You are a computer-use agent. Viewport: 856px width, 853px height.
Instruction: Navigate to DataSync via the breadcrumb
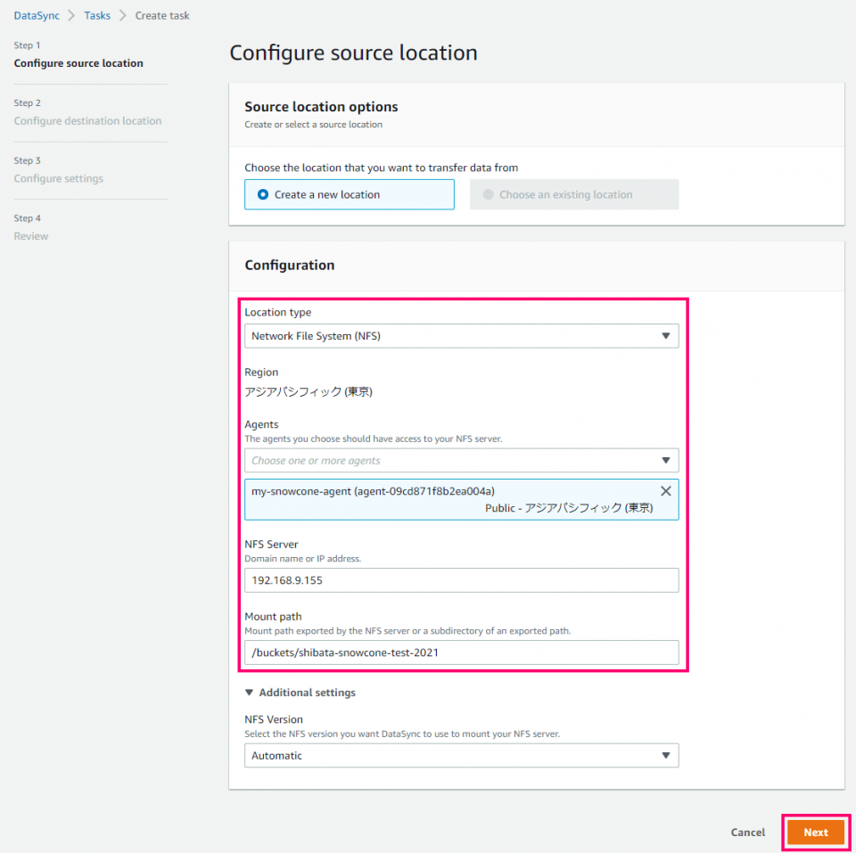click(37, 15)
